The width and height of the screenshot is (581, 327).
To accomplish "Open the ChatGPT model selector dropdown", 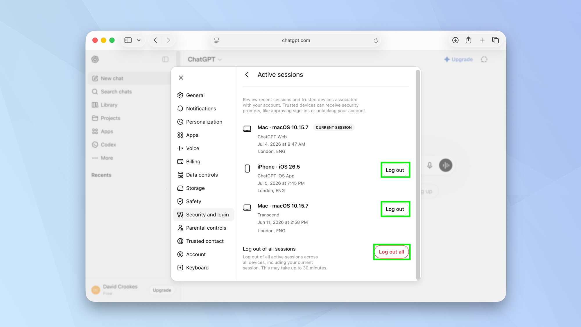I will click(x=205, y=59).
